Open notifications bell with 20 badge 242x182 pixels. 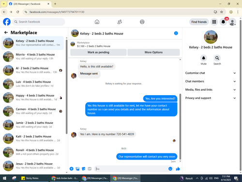[x=223, y=22]
